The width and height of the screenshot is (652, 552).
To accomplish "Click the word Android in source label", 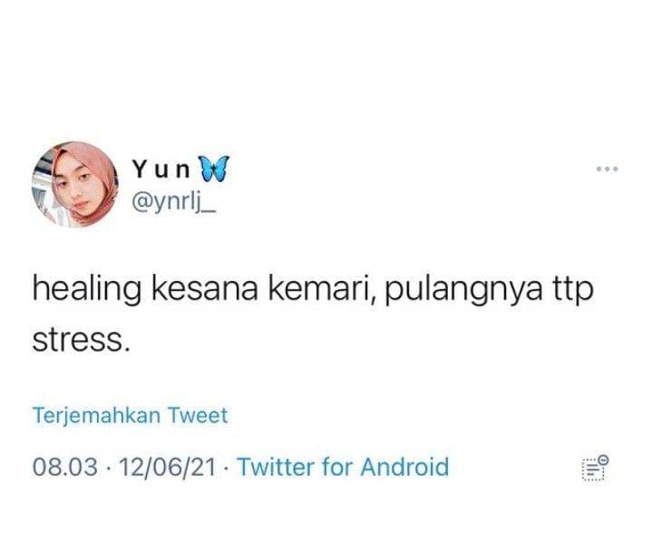I will [x=405, y=467].
